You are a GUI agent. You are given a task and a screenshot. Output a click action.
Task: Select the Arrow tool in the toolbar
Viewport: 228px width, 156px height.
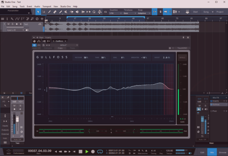[38, 12]
